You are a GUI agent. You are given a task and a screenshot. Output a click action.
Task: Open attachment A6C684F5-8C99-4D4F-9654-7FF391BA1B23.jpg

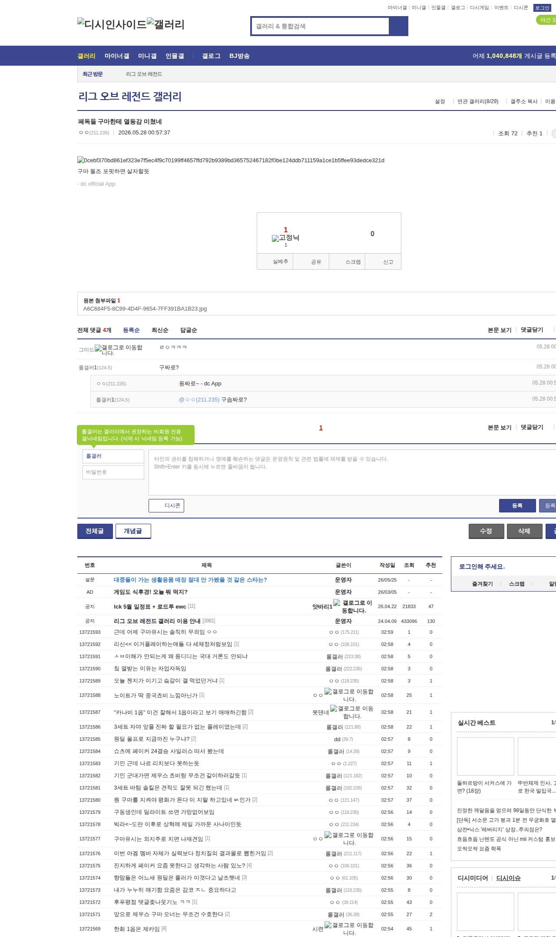[x=145, y=309]
